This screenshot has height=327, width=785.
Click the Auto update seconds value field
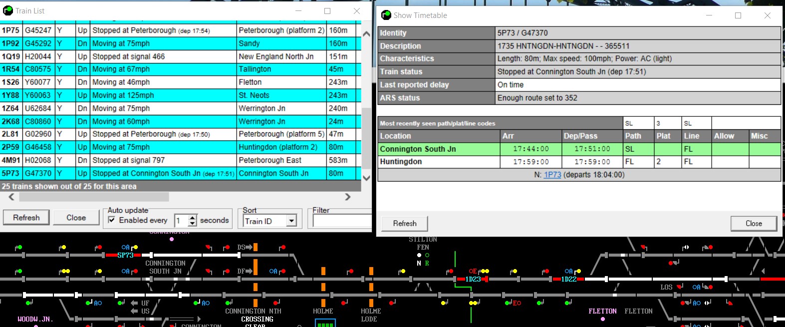[181, 220]
